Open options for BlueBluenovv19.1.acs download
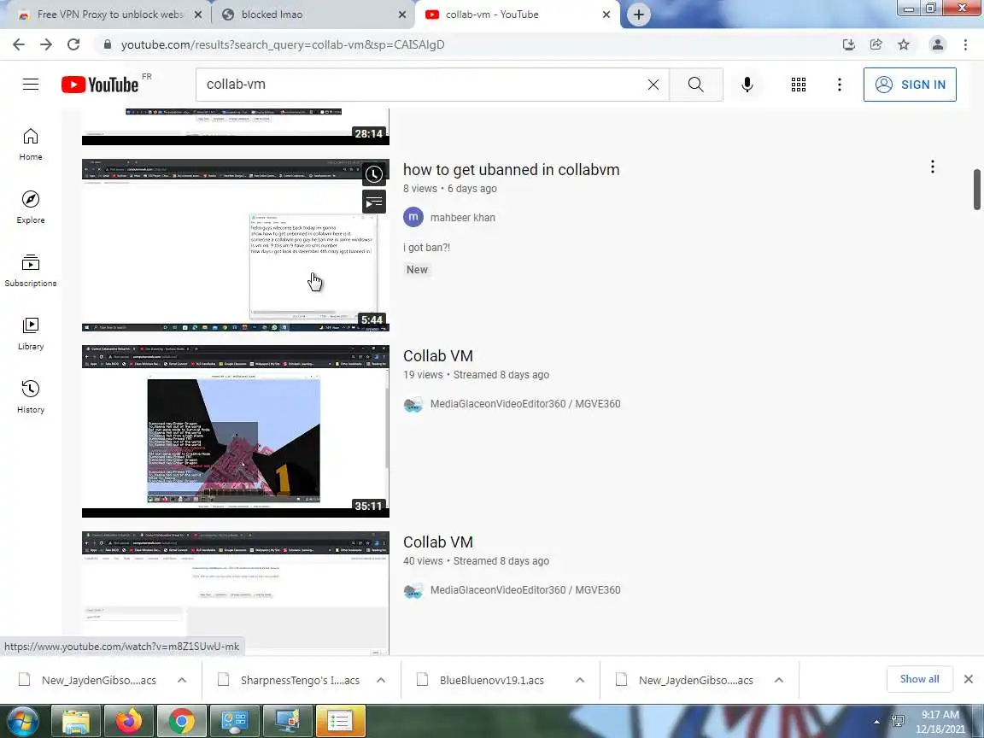Screen dimensions: 984x738 click(x=580, y=680)
